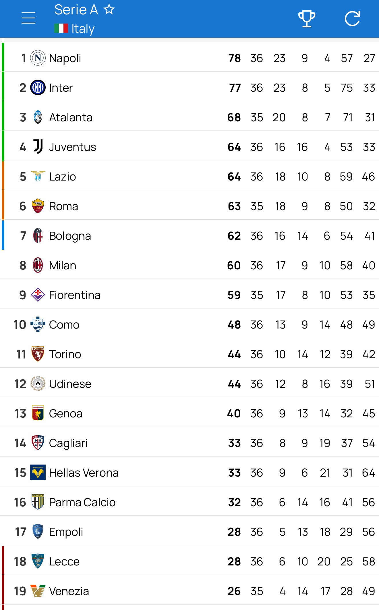
Task: Tap the Roma club crest
Action: [38, 206]
